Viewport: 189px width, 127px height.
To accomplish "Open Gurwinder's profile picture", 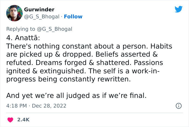I will (x=14, y=13).
